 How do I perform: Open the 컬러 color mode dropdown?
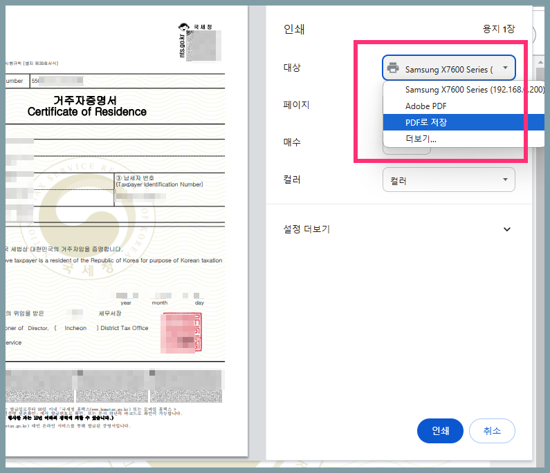[x=448, y=180]
